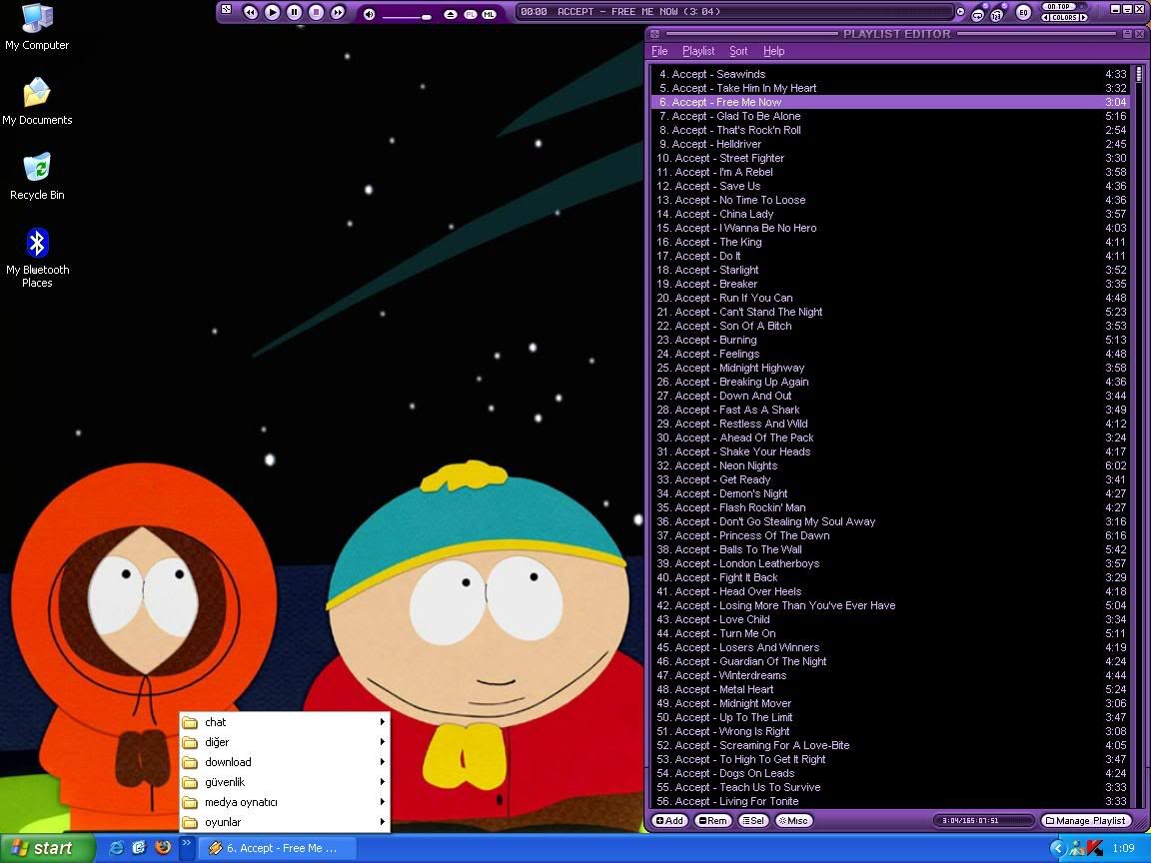Click the eject open-file icon

451,14
